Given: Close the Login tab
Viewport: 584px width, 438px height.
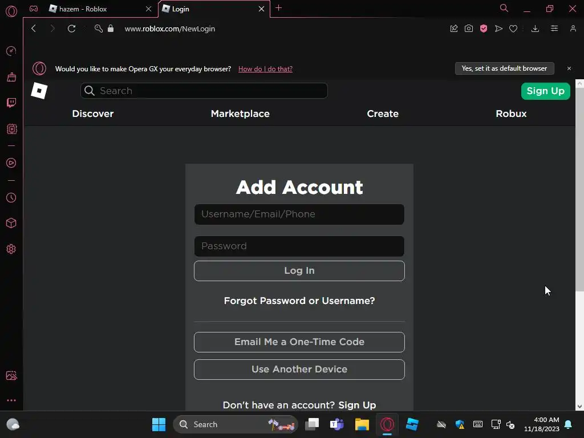Looking at the screenshot, I should (x=261, y=9).
